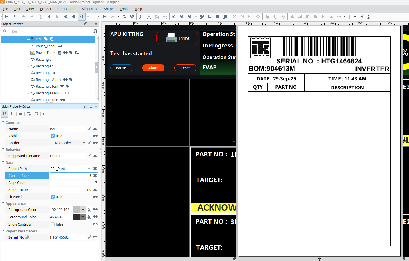Click collapse all property categories icon
This screenshot has width=409, height=261.
pos(36,114)
